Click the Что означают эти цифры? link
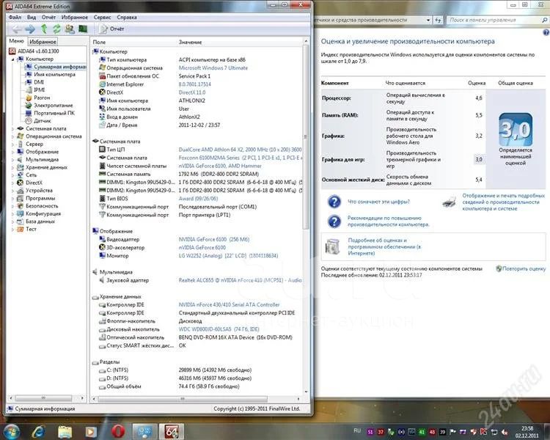 pos(378,202)
